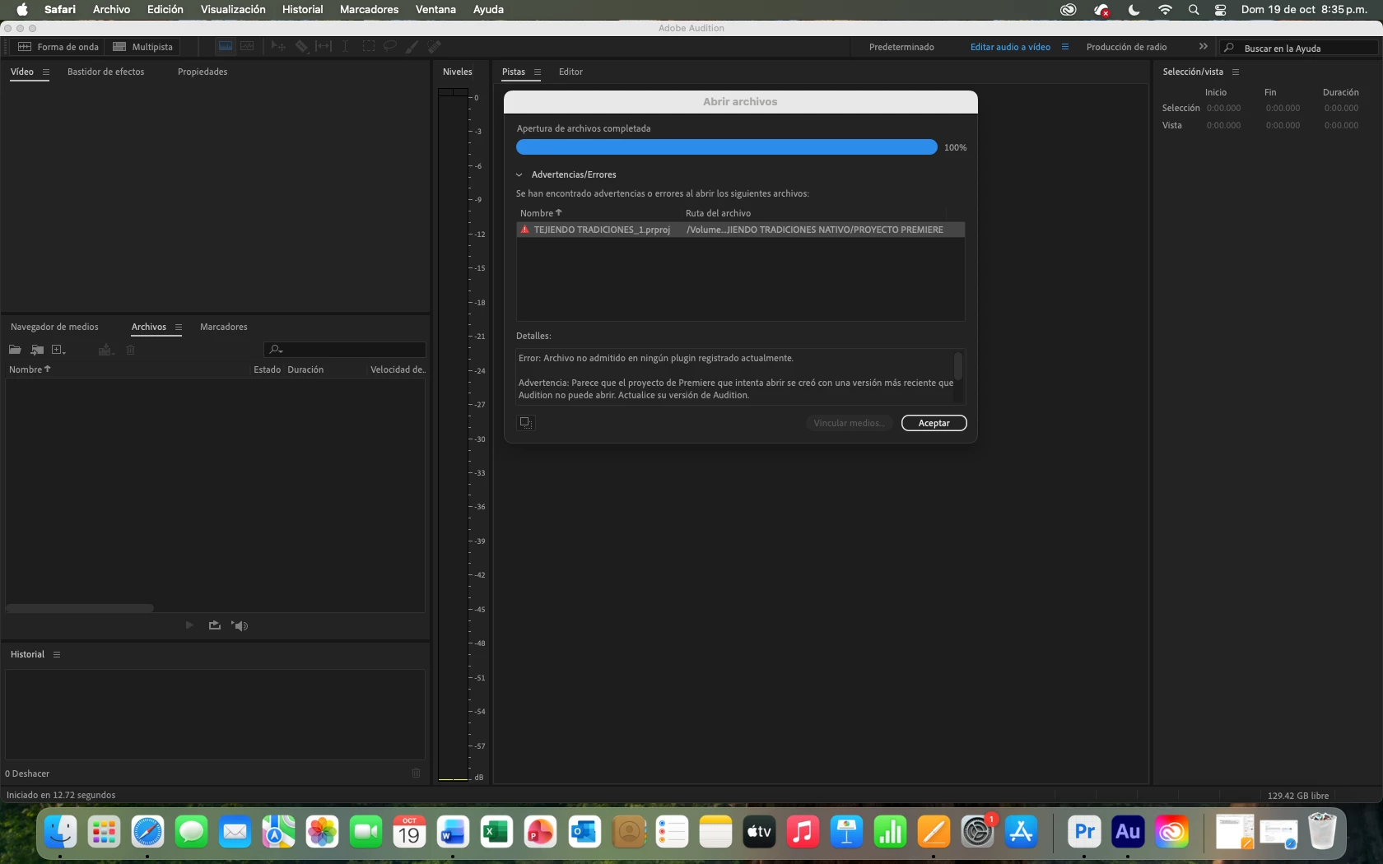Open the Archivo menu in menu bar
The width and height of the screenshot is (1383, 864).
[x=111, y=9]
